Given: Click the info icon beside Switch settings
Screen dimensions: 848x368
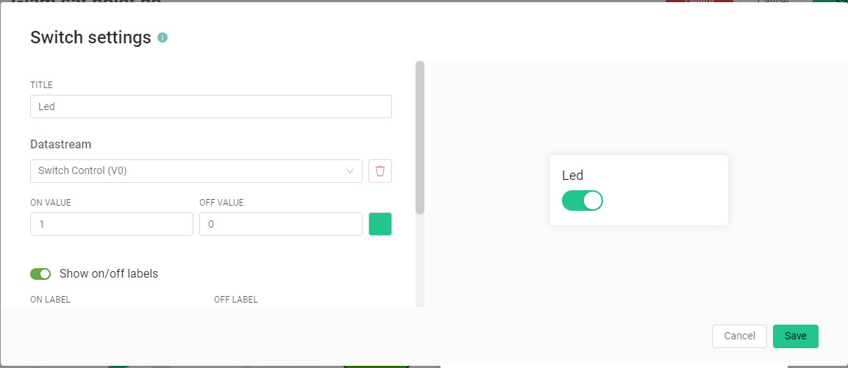Looking at the screenshot, I should tap(163, 37).
